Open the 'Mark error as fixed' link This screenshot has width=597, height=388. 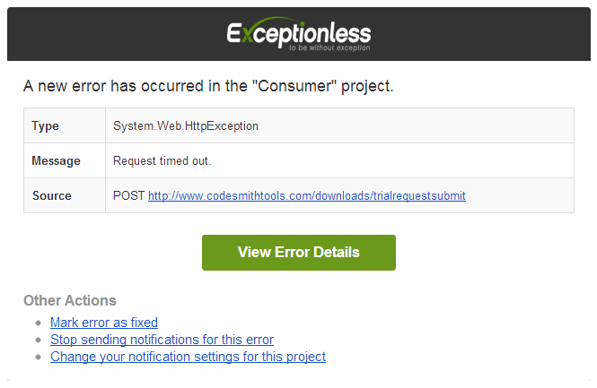(x=104, y=323)
